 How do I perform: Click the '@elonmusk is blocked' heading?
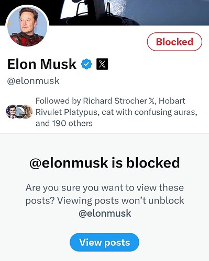[105, 163]
